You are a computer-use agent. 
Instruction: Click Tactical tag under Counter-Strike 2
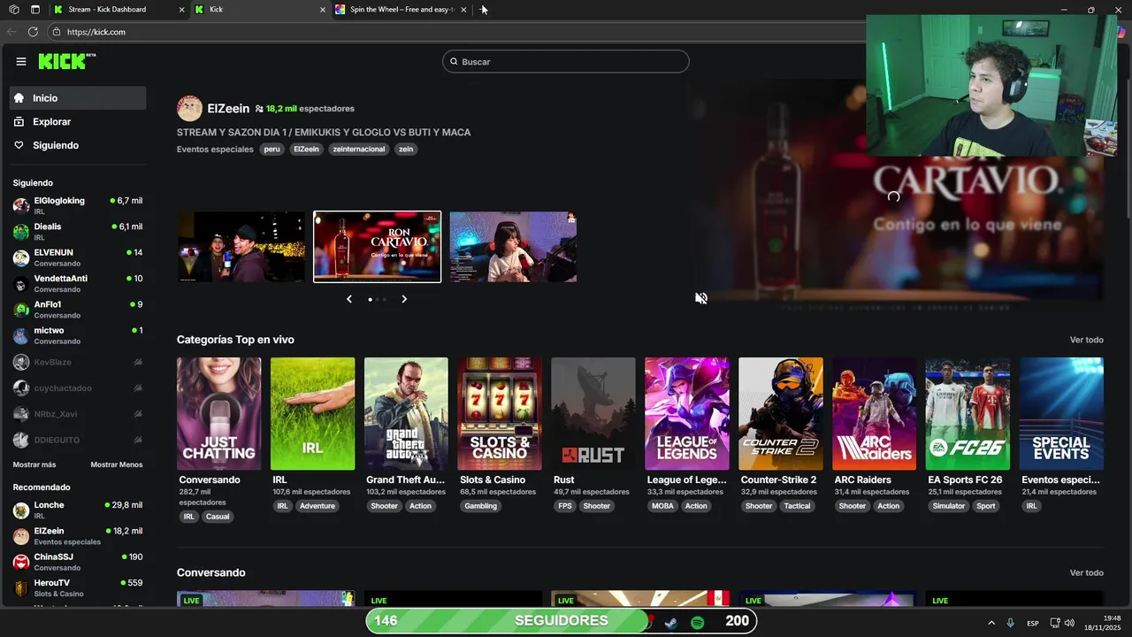pyautogui.click(x=797, y=506)
